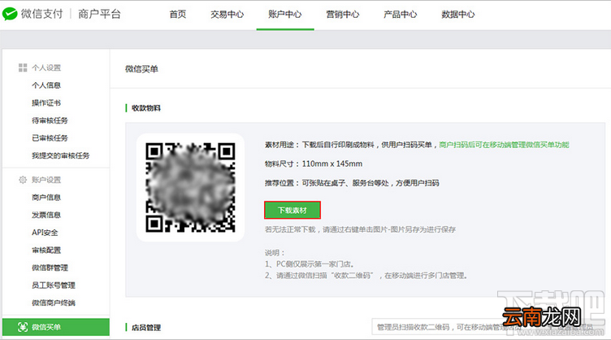The image size is (611, 340).
Task: Open 操作证书 in the sidebar
Action: coord(46,103)
